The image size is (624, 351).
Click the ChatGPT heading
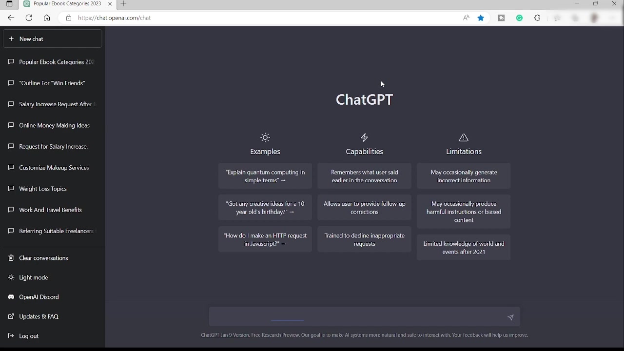pos(364,99)
